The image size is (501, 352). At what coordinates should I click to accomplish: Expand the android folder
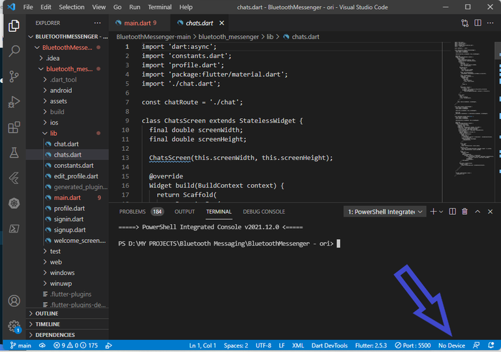[61, 90]
